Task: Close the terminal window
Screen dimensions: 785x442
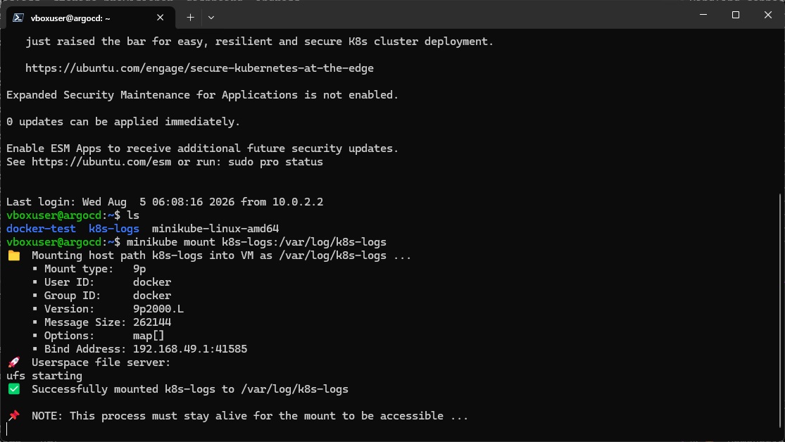Action: click(768, 15)
